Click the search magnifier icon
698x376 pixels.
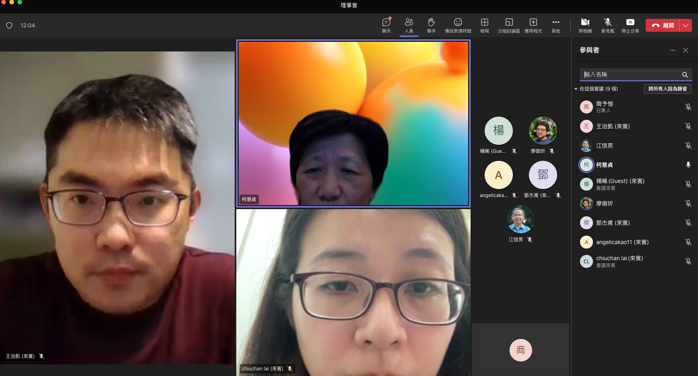(x=685, y=75)
